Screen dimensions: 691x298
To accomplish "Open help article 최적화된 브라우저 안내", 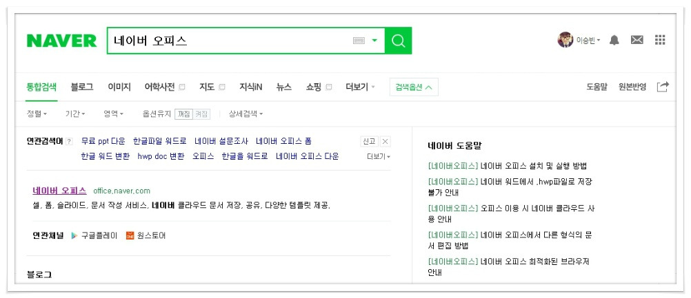I will click(508, 267).
